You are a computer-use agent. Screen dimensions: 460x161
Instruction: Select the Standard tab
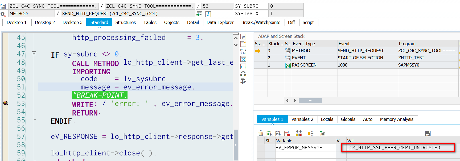click(x=99, y=22)
